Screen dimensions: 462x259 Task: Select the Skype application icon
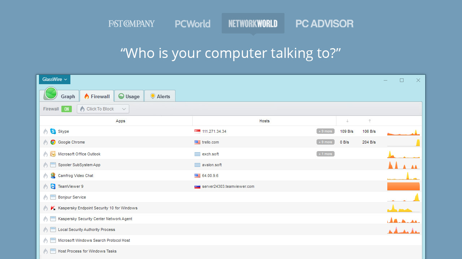tap(53, 131)
